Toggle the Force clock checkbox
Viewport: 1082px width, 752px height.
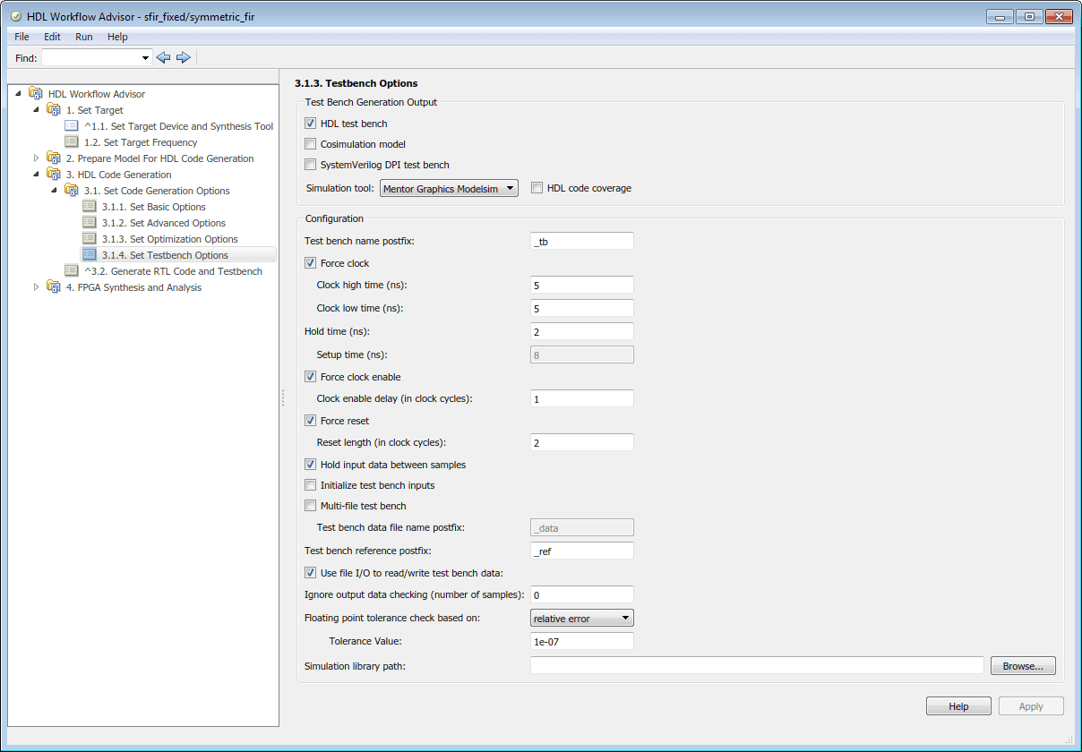coord(311,263)
